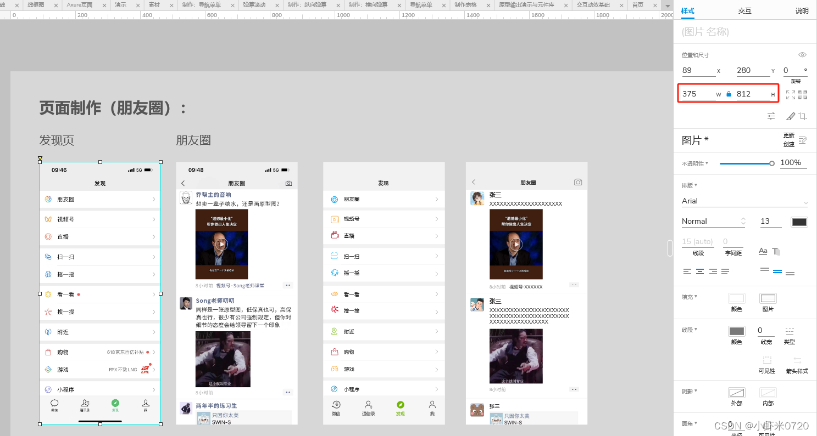
Task: Set vertical alignment to middle
Action: coord(777,271)
